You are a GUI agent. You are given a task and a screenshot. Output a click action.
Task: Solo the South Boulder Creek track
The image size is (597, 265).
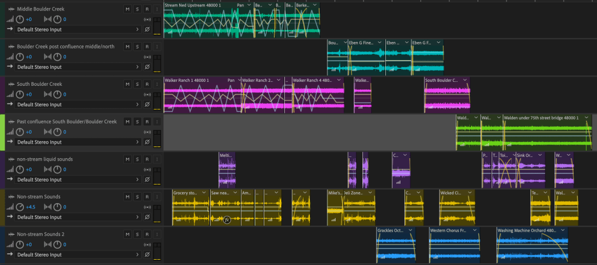pos(137,84)
